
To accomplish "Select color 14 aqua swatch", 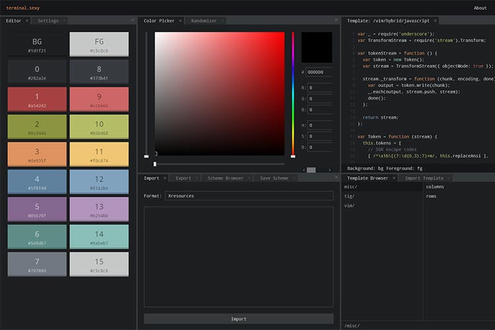I will pyautogui.click(x=99, y=236).
